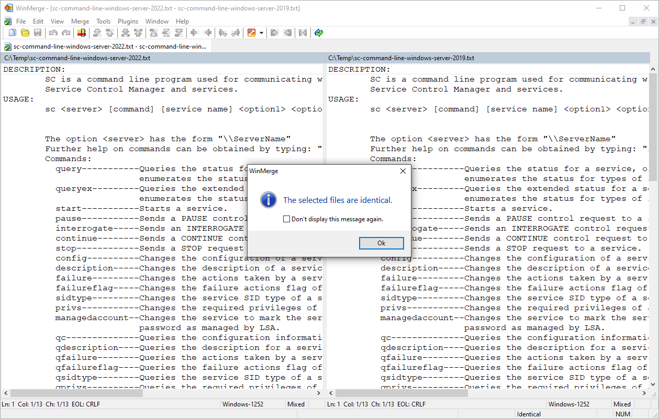Restore the inner document window
The height and width of the screenshot is (419, 659).
[643, 21]
